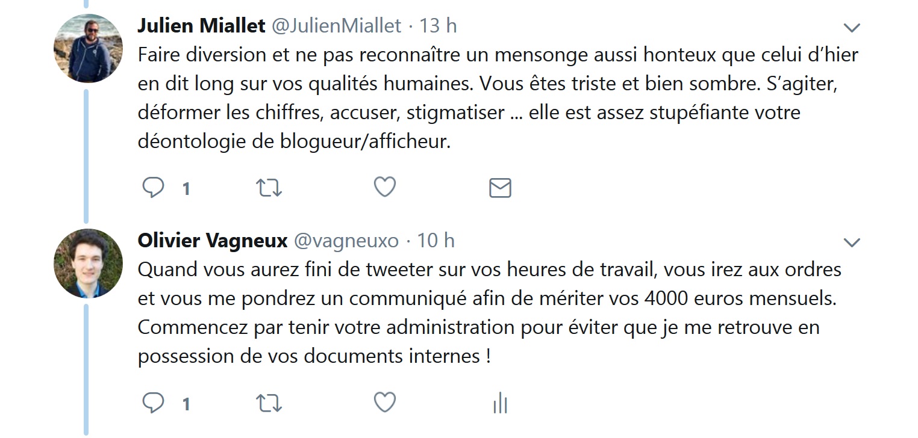Open the 13 h timestamp permalink
918x438 pixels.
click(438, 26)
